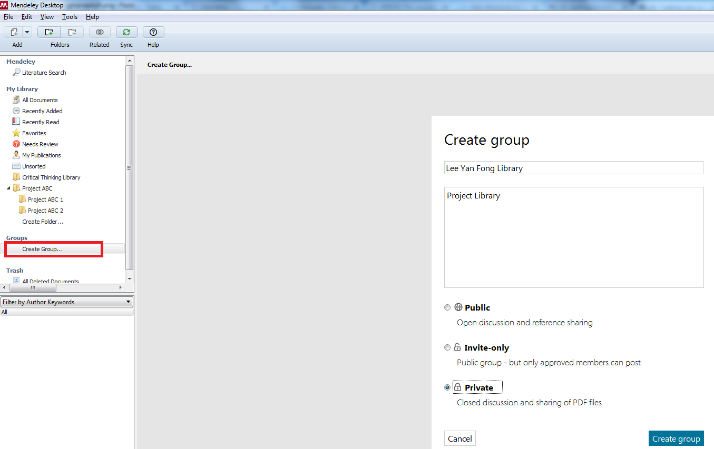Open the Edit menu
Image resolution: width=714 pixels, height=449 pixels.
coord(27,17)
